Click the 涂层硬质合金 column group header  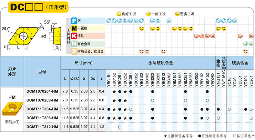click(160, 63)
